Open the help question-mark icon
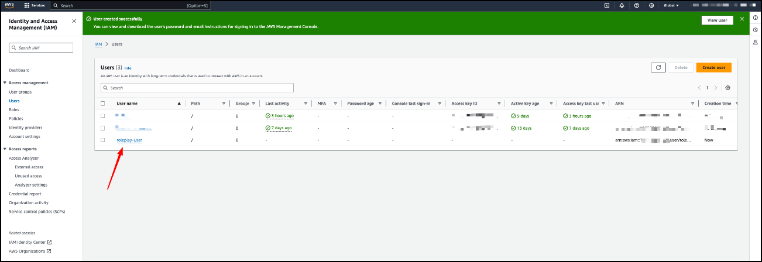This screenshot has width=762, height=262. coord(636,5)
